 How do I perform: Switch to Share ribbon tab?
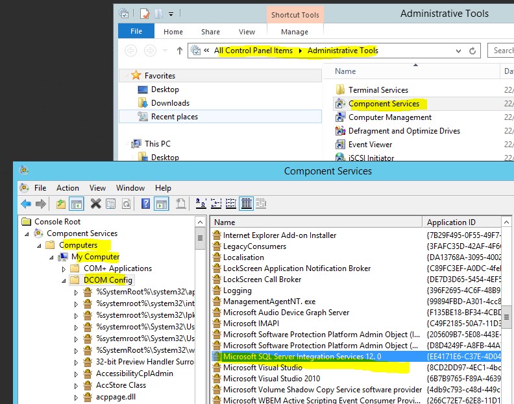(210, 32)
